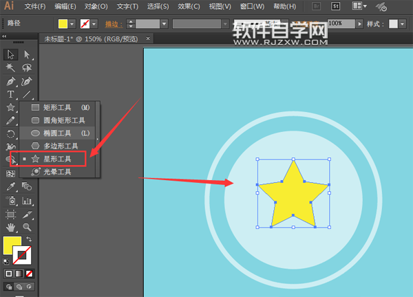The height and width of the screenshot is (297, 413).
Task: Select the black arrow Selection tool
Action: 11,54
